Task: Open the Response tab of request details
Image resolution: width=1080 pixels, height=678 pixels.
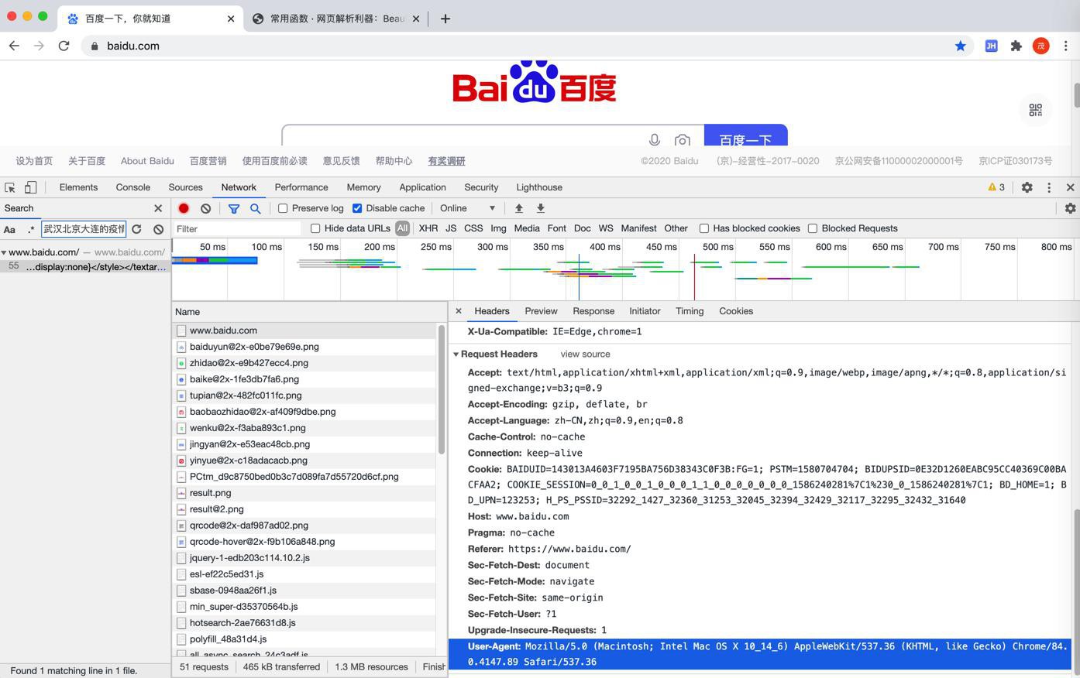Action: tap(593, 311)
